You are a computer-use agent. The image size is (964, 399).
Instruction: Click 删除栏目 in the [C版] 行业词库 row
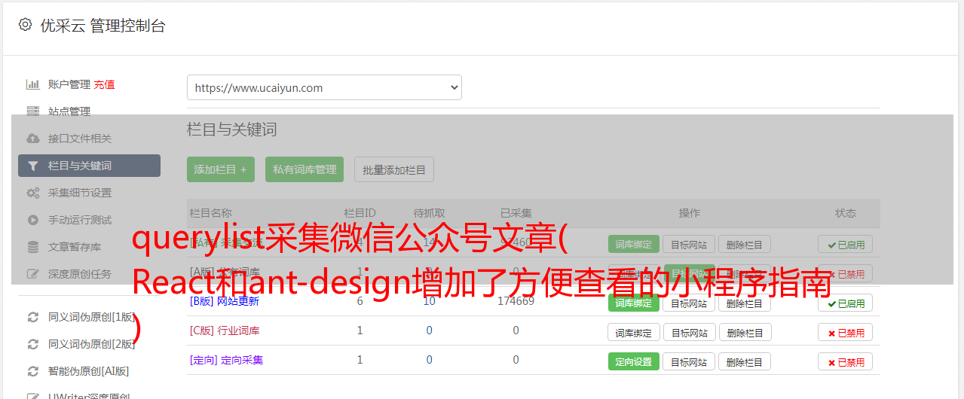click(x=744, y=332)
